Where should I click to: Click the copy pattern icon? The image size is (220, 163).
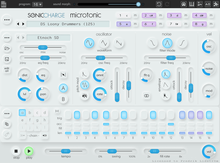pos(7,124)
